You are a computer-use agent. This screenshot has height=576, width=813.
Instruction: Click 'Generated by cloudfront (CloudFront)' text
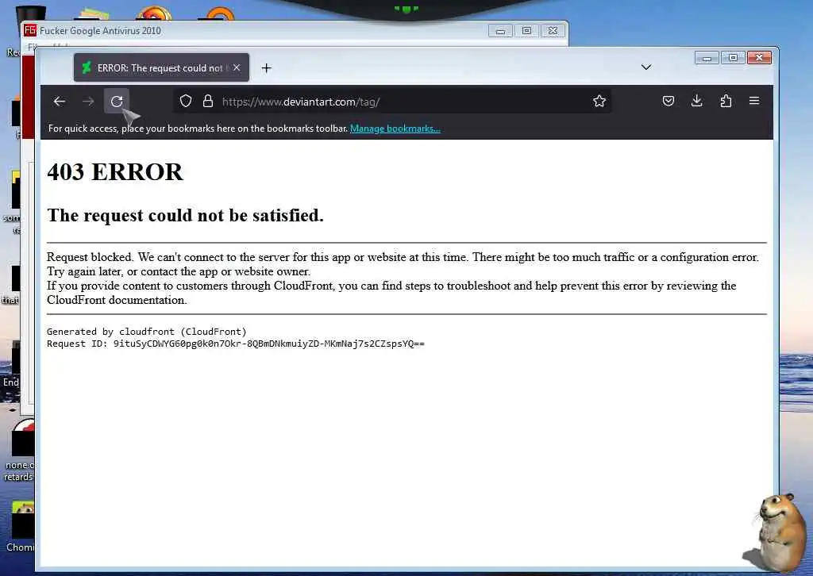(147, 332)
